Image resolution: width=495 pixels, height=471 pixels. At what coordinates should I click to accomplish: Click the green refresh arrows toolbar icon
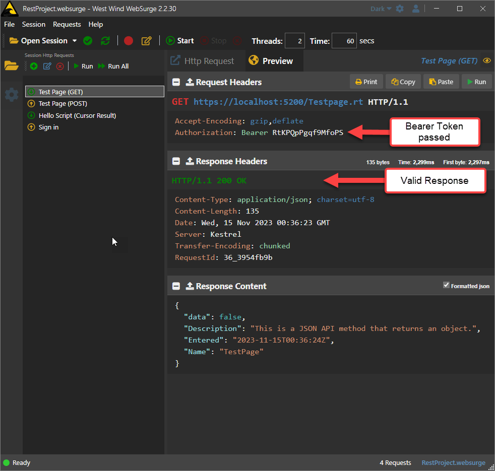click(x=105, y=41)
